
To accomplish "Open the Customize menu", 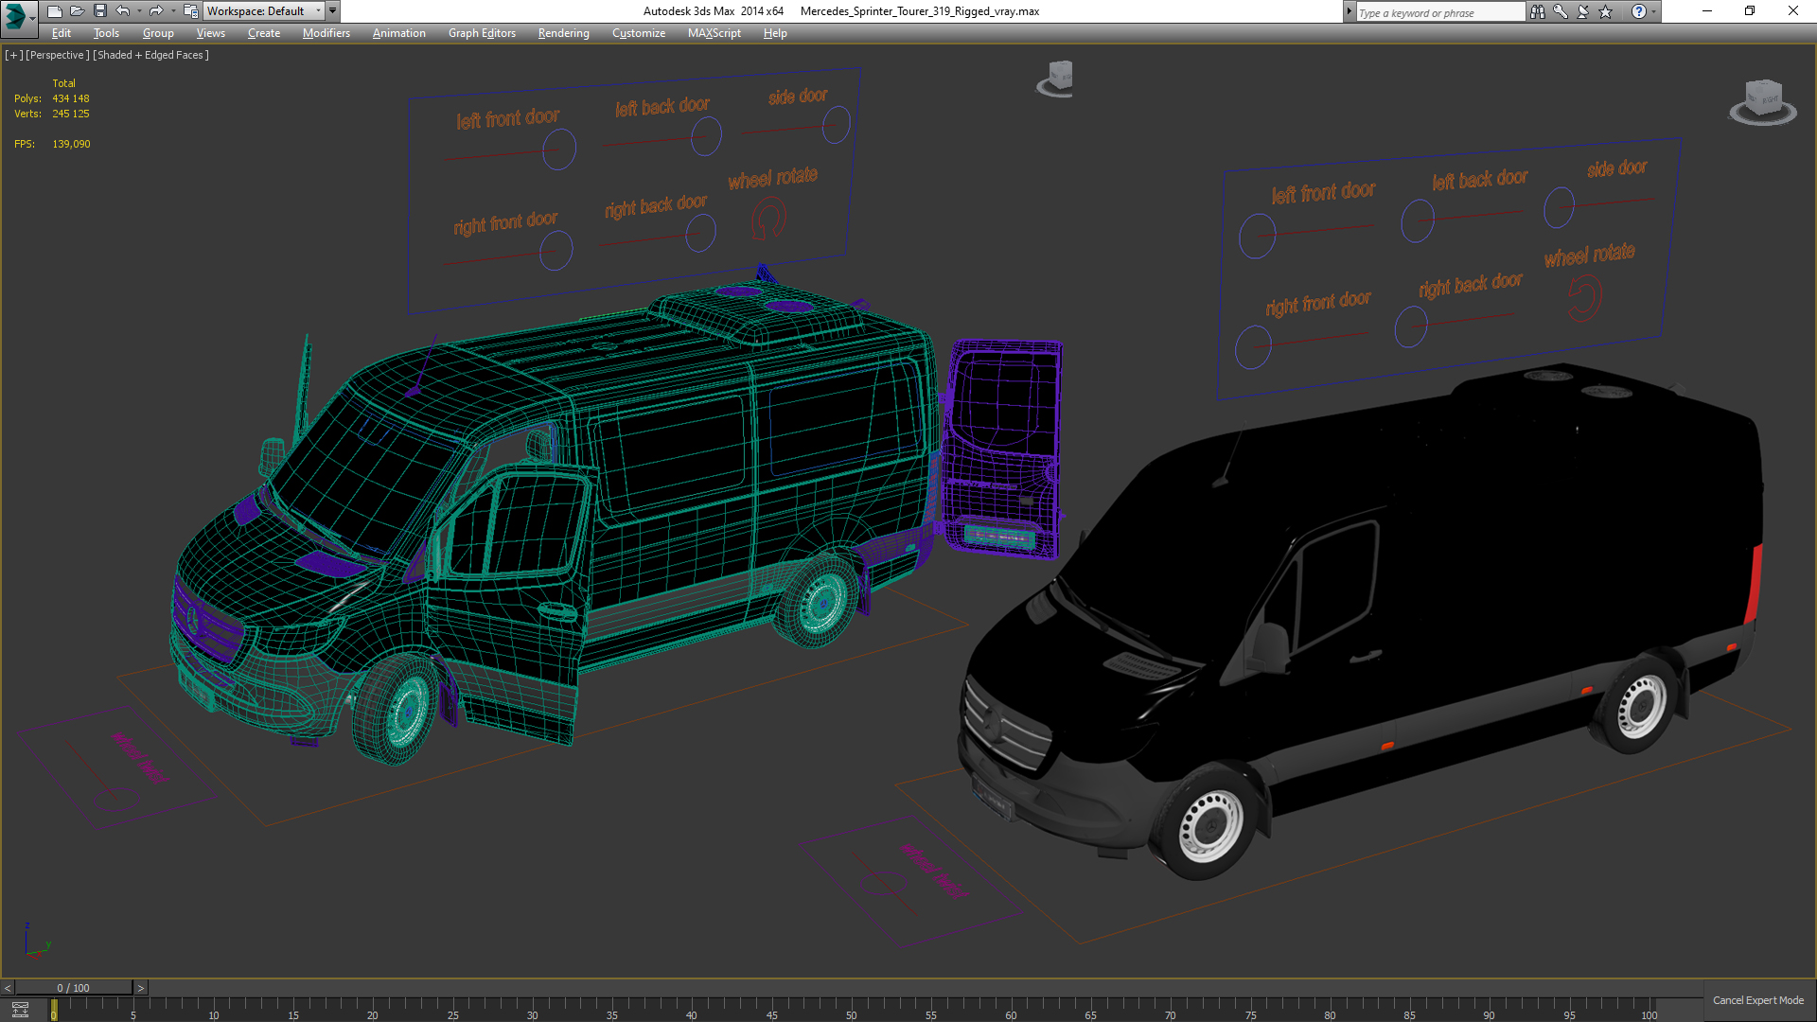I will point(639,33).
